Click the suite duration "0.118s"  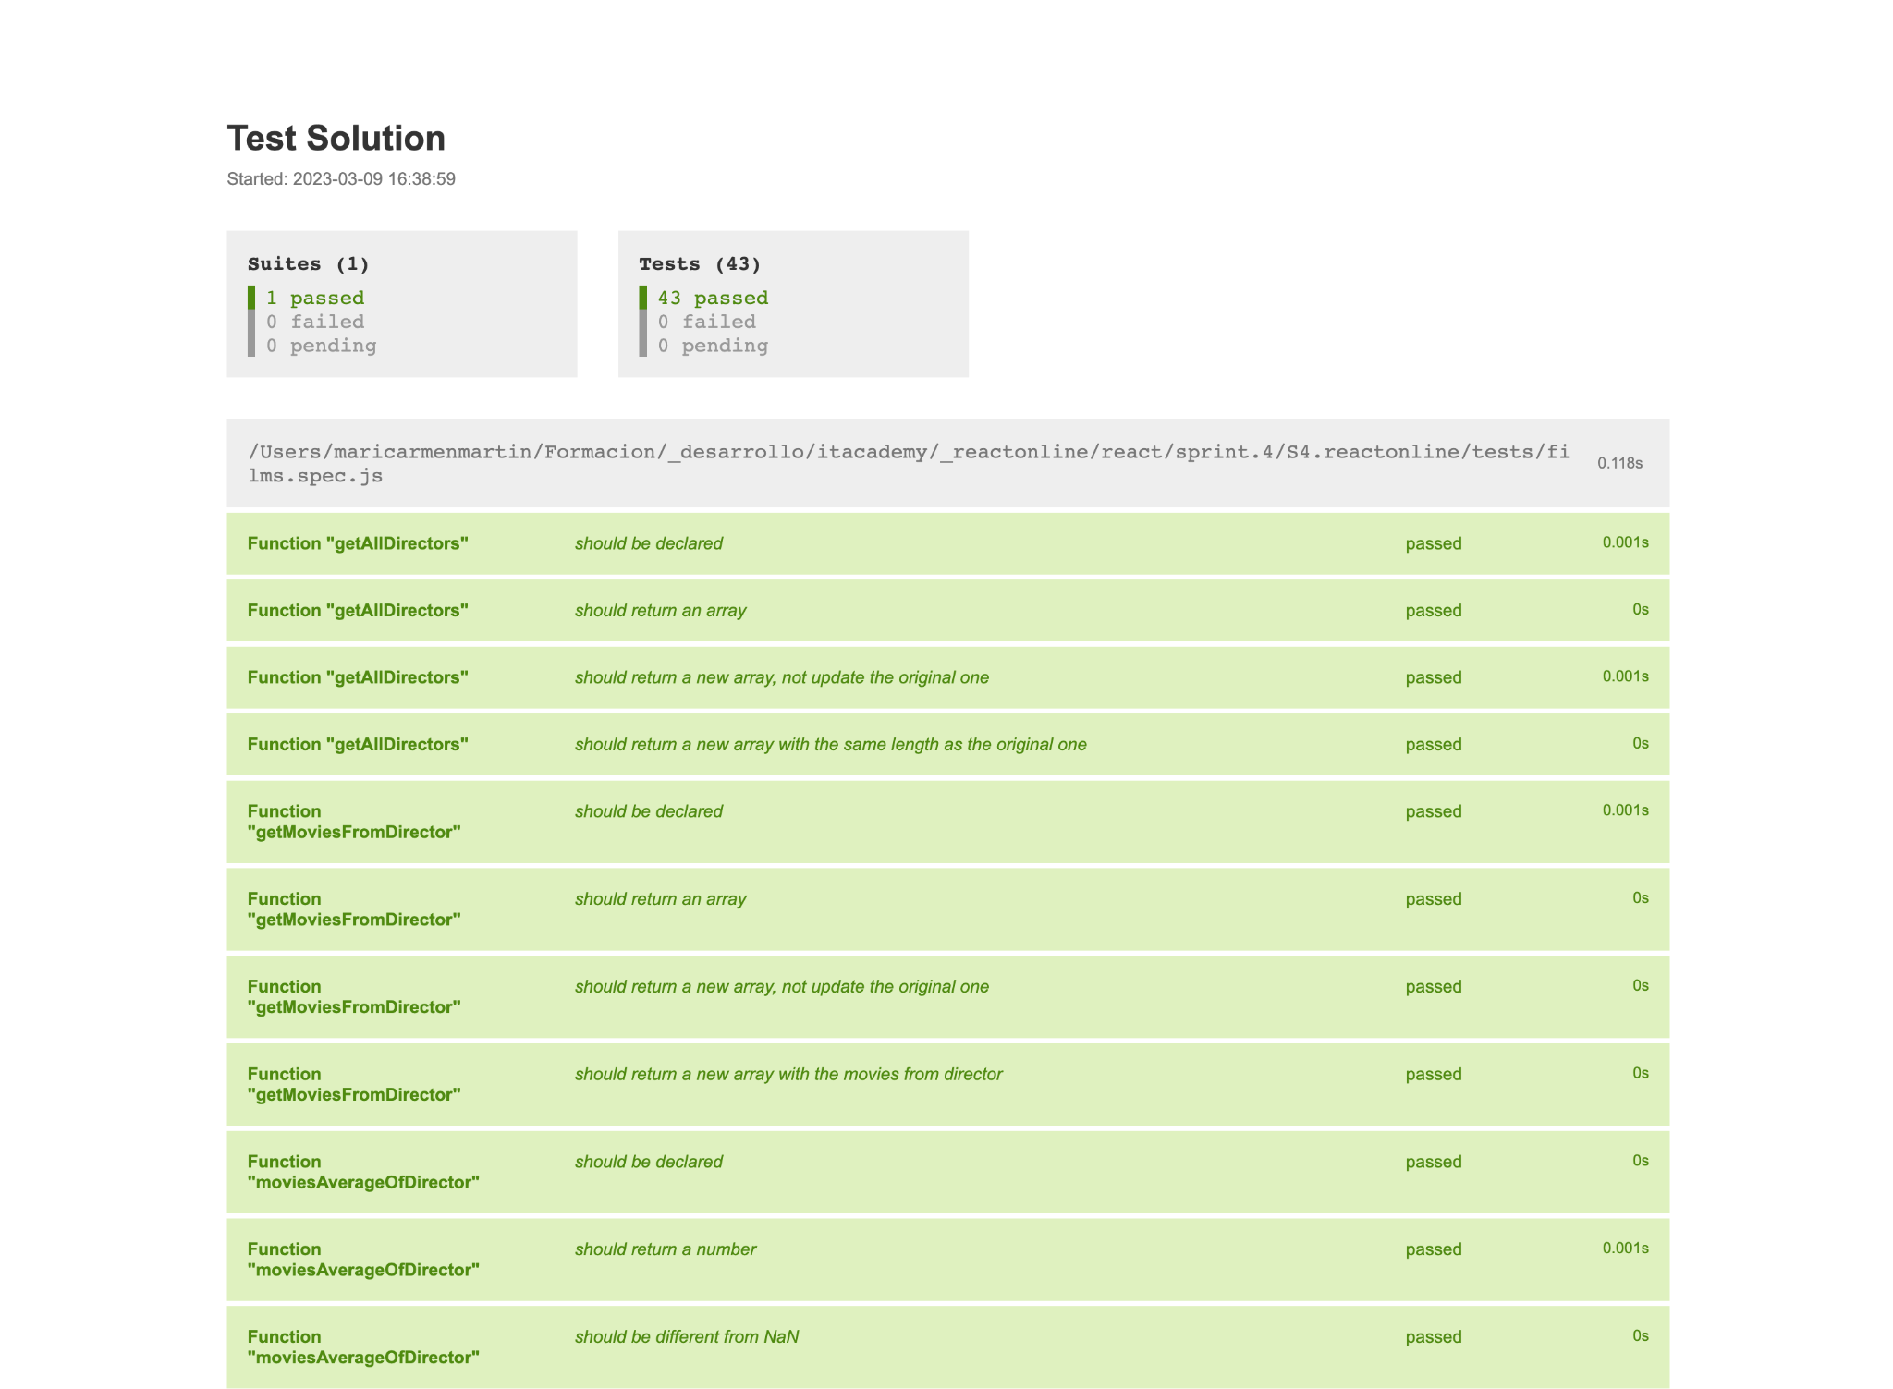(1620, 463)
